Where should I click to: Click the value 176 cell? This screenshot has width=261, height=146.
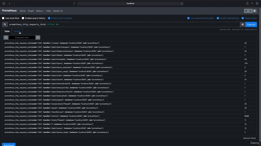[x=246, y=63]
